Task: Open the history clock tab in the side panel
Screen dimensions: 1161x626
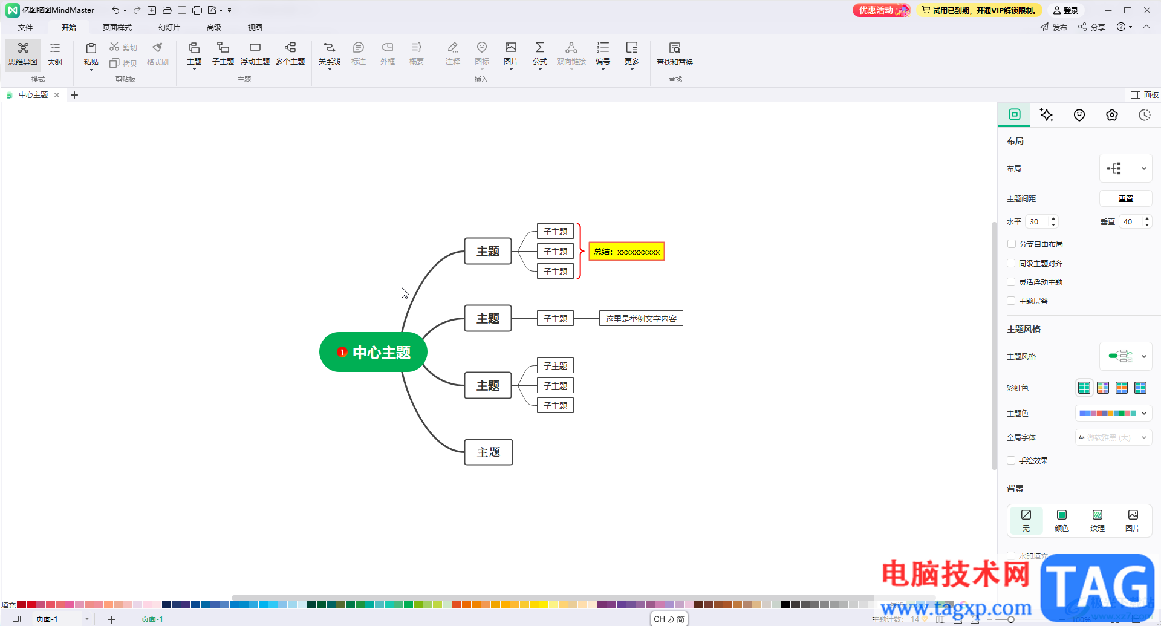Action: click(1145, 115)
